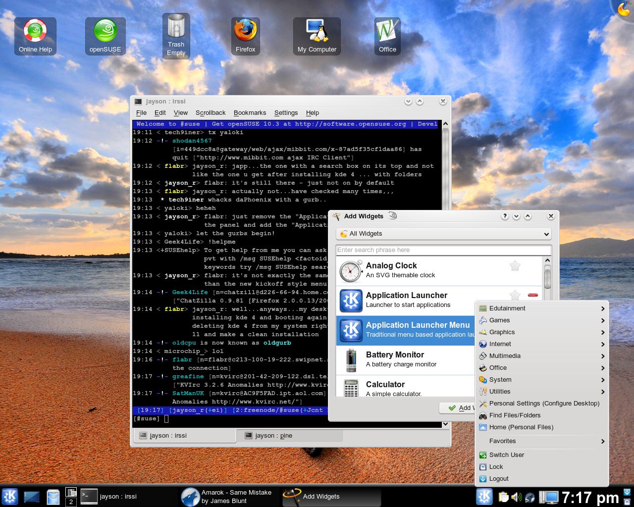634x507 pixels.
Task: Click the network globe tray icon
Action: [x=529, y=497]
